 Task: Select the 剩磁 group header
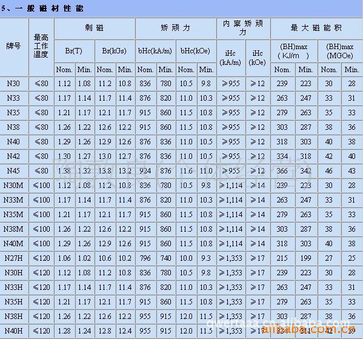point(95,29)
